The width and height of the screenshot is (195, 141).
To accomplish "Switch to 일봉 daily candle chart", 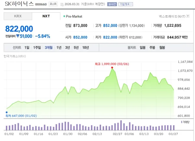I will click(143, 48).
